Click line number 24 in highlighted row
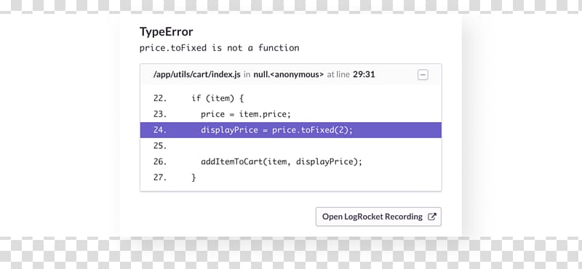This screenshot has height=269, width=582. pos(160,130)
